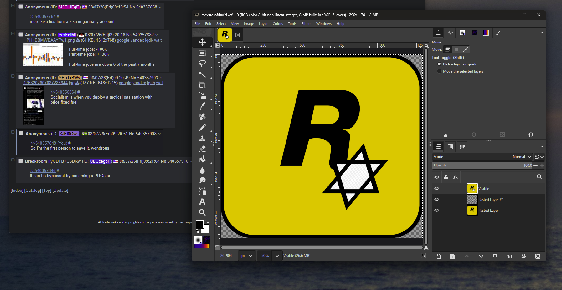Image resolution: width=562 pixels, height=290 pixels.
Task: Click the [Top] link on the forum page
Action: [47, 190]
